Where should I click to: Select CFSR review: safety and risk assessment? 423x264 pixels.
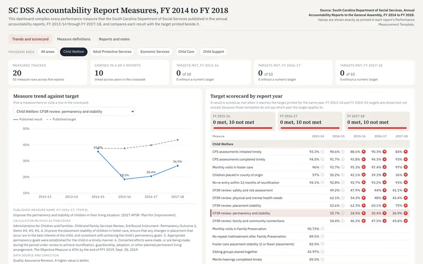(310, 190)
